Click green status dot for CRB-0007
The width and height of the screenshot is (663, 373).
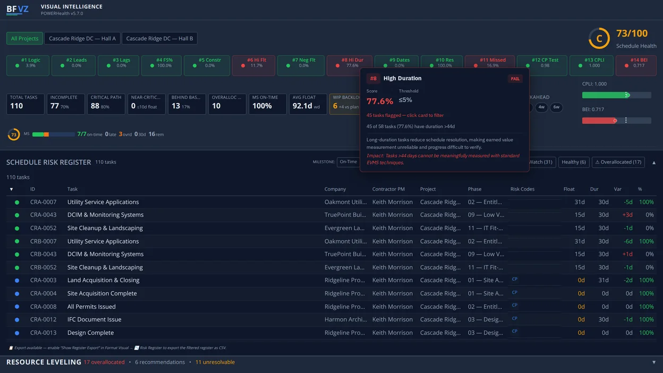click(17, 242)
